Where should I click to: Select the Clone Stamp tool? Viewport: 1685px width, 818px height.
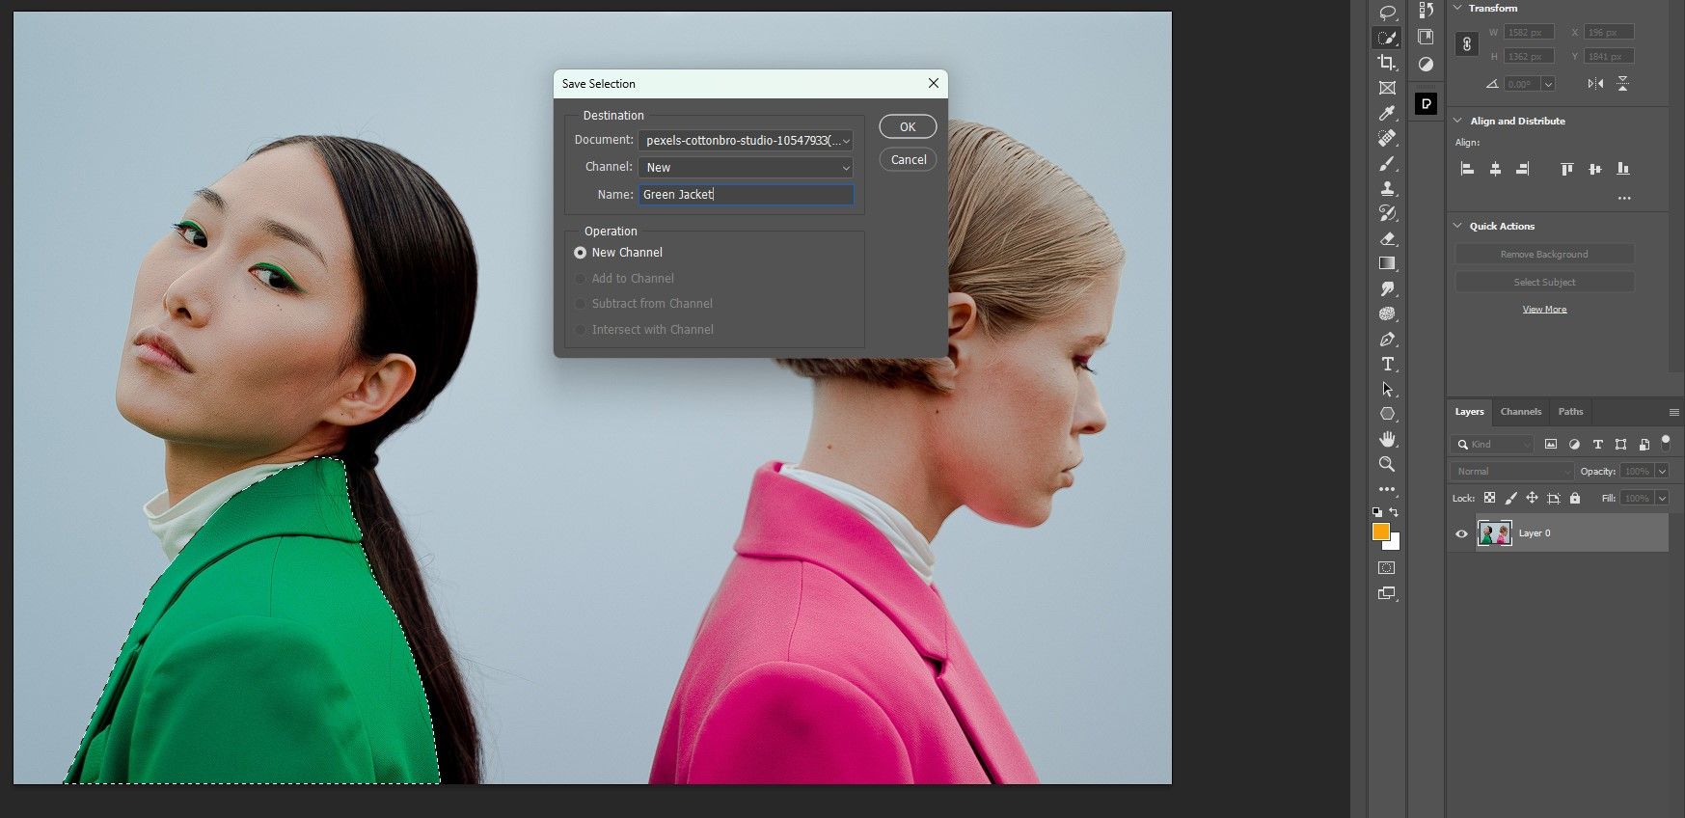[x=1387, y=188]
